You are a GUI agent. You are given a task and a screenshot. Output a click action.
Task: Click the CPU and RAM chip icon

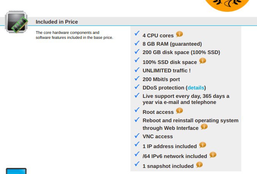[x=16, y=22]
